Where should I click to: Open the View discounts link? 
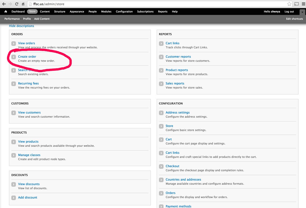tap(29, 184)
